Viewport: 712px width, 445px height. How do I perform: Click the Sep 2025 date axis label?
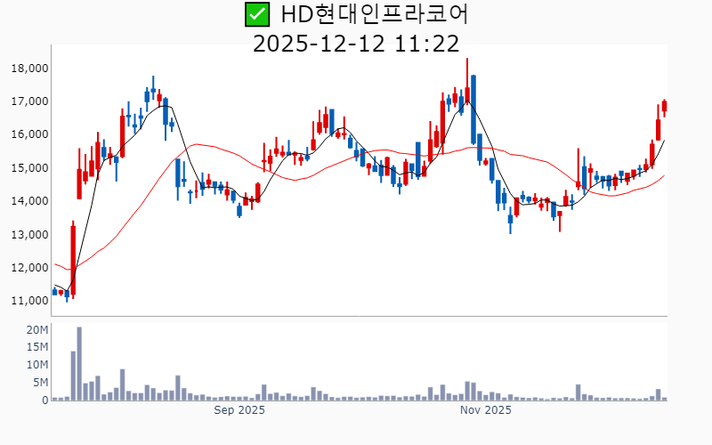239,410
